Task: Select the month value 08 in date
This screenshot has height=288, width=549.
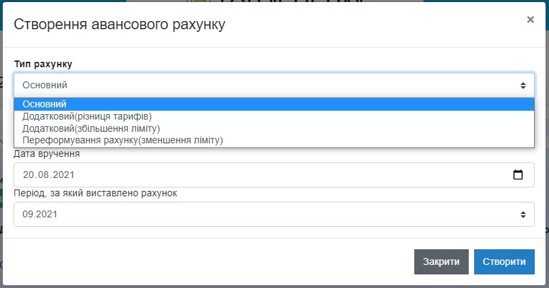Action: tap(42, 175)
